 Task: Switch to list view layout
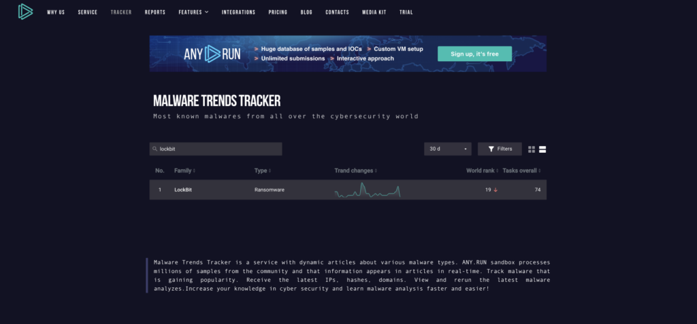pyautogui.click(x=542, y=149)
